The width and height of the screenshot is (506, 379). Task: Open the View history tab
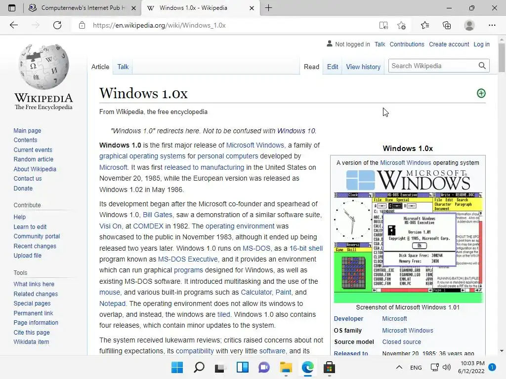coord(363,67)
